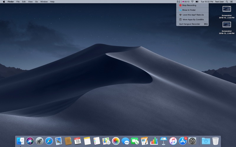Open Photos from the Dock
The width and height of the screenshot is (236, 147).
(116, 141)
